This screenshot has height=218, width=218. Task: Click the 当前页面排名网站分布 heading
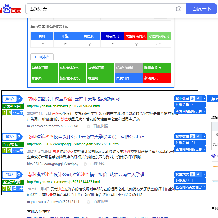[x=49, y=26]
